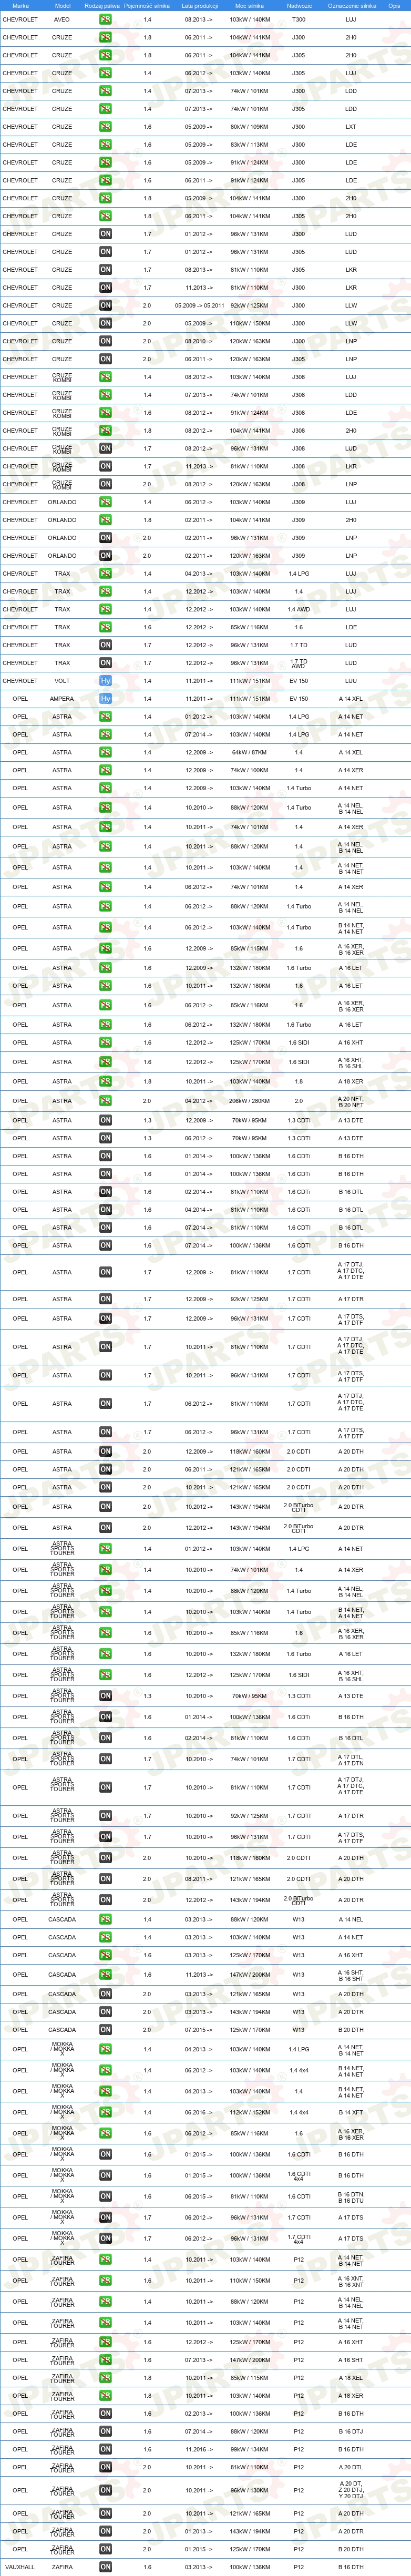Click the Nadwozie column header
411x2576 pixels.
tap(299, 5)
